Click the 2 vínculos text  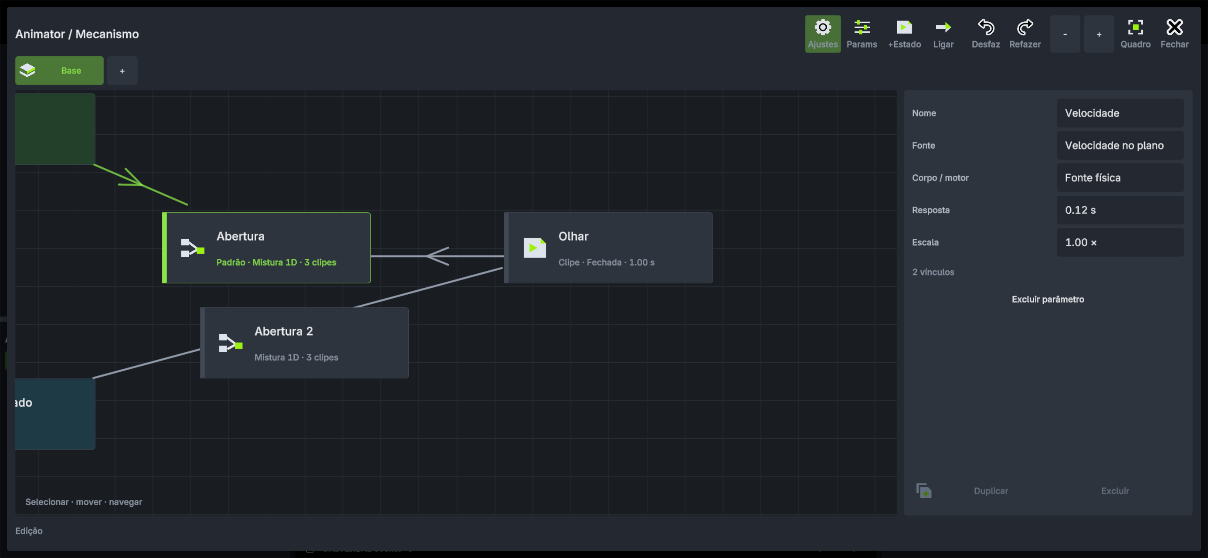(x=933, y=272)
